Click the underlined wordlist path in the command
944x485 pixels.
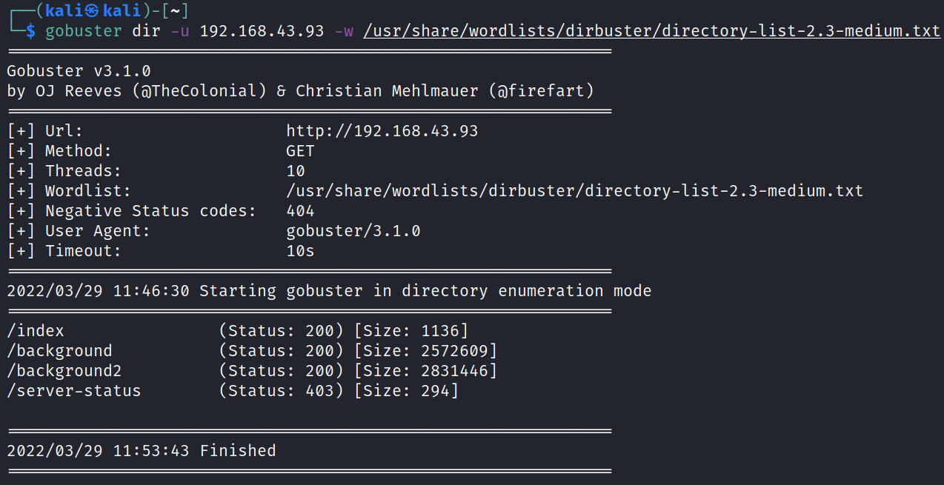point(651,31)
